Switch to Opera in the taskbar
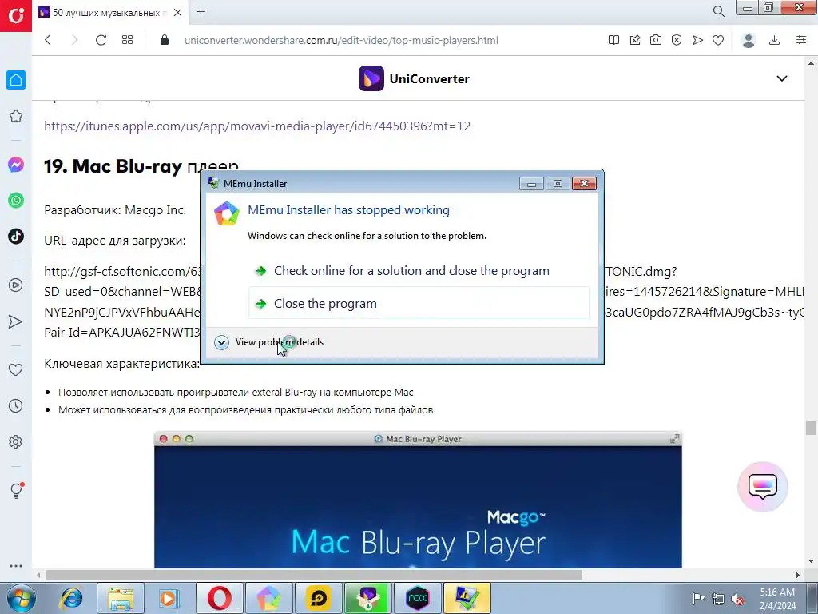 [220, 598]
